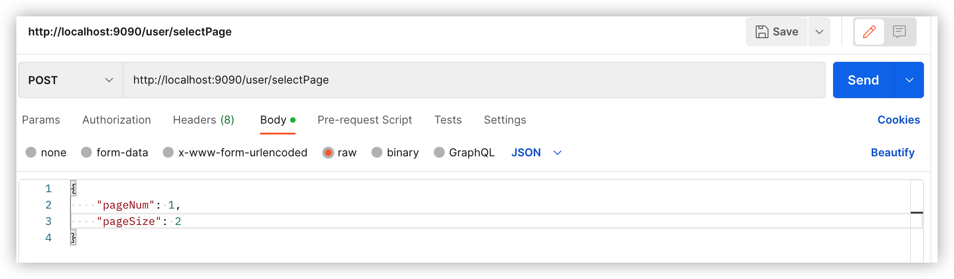954x279 pixels.
Task: Open the Pre-request Script tab
Action: (365, 120)
